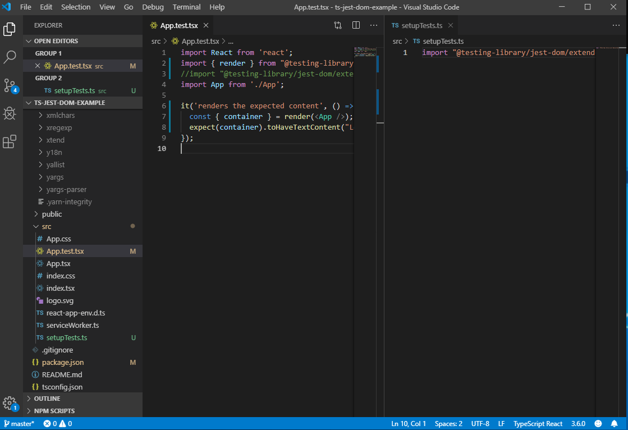Expand the NPM Scripts section
The width and height of the screenshot is (628, 430).
click(x=83, y=411)
